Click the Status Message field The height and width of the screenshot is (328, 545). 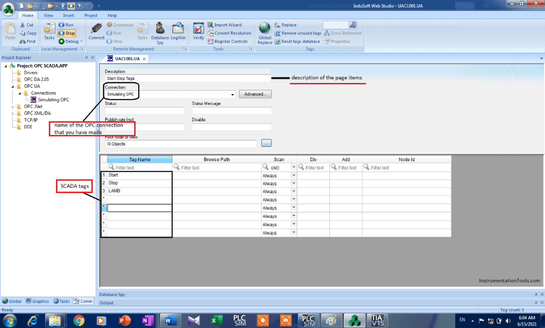click(232, 111)
